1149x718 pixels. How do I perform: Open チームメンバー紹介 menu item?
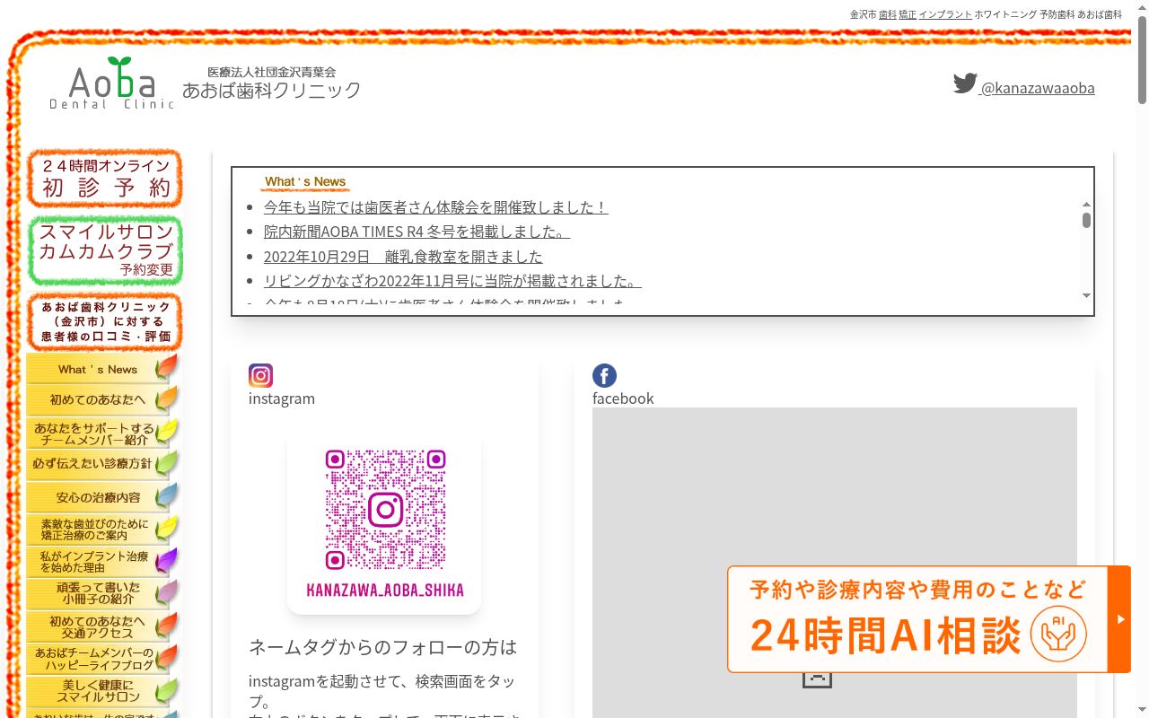point(102,433)
